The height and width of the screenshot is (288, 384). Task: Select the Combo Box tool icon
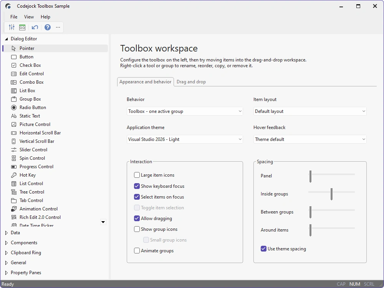tap(14, 82)
